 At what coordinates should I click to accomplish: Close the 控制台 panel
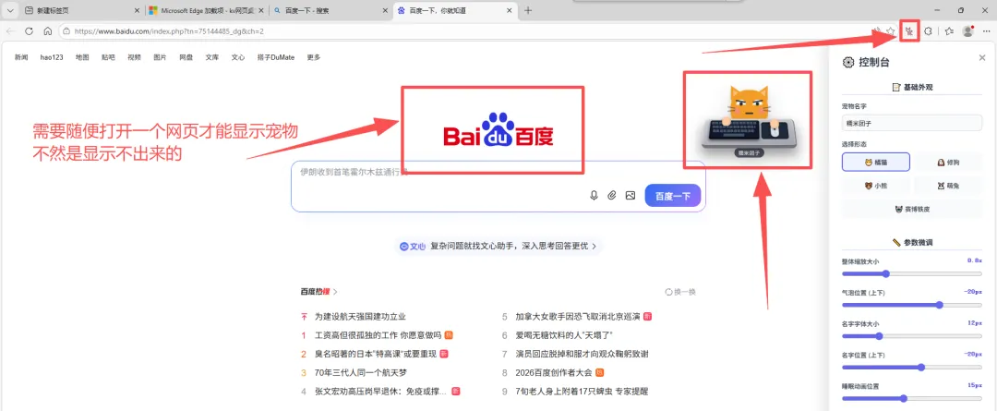coord(981,58)
